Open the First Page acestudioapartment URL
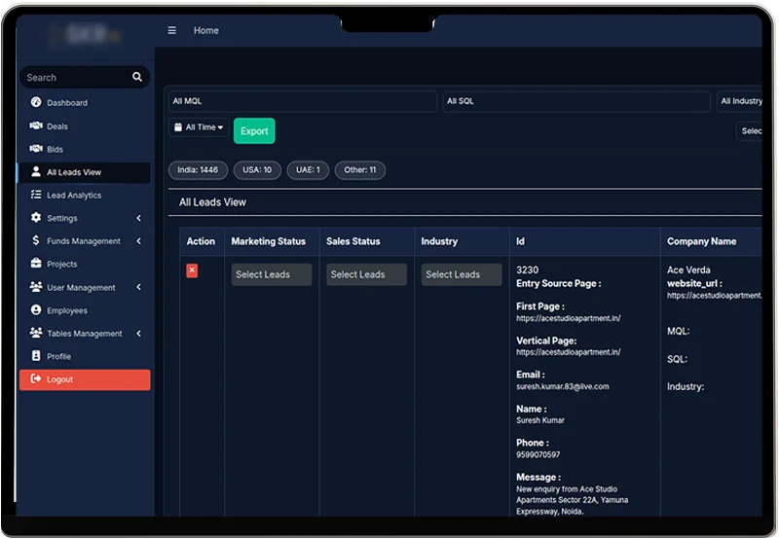The image size is (779, 539). click(x=569, y=318)
